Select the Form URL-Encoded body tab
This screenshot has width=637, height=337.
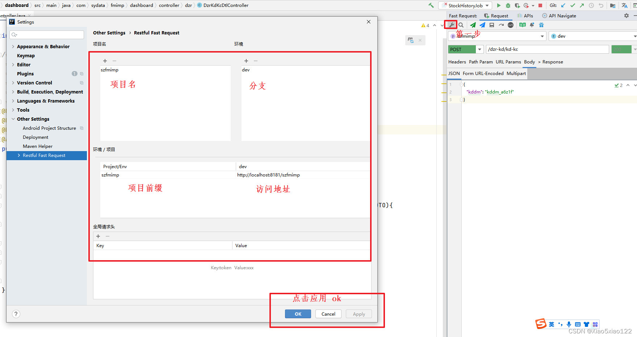(483, 73)
